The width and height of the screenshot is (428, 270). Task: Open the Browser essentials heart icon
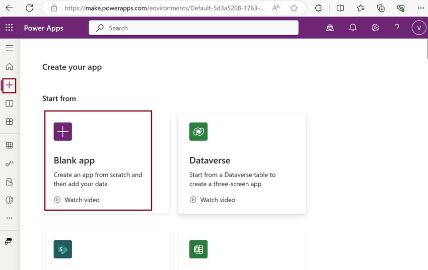click(401, 8)
